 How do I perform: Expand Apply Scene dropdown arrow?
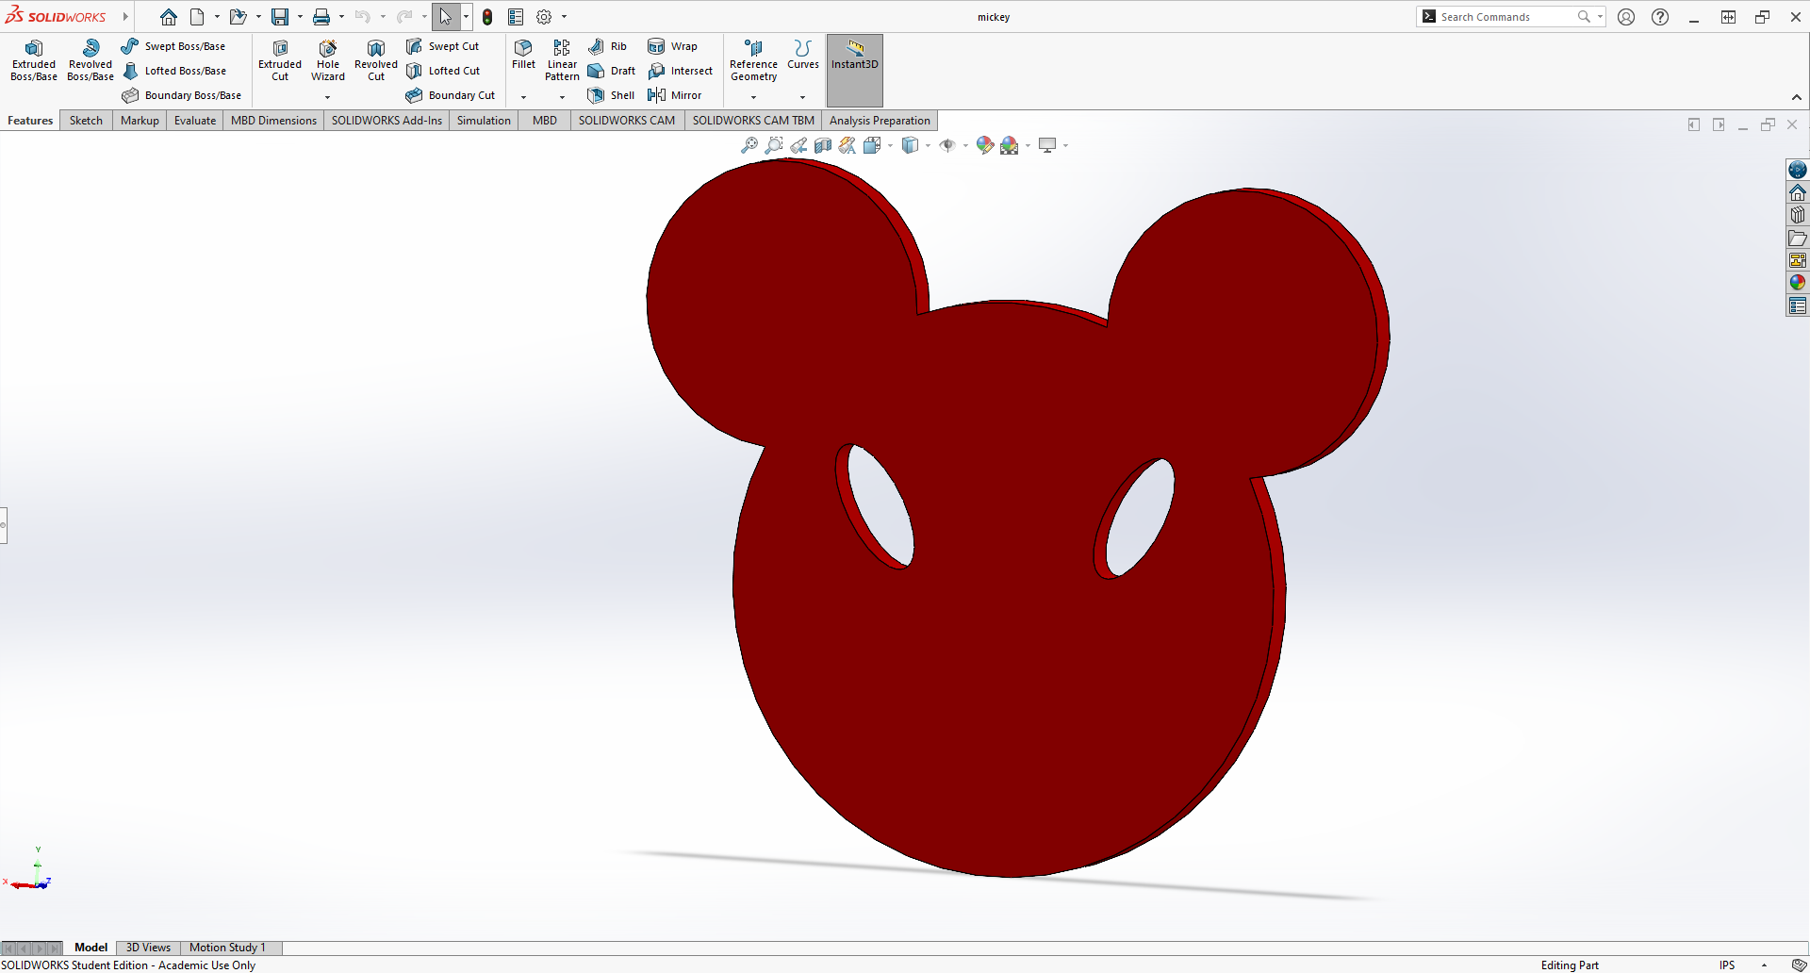coord(1028,145)
